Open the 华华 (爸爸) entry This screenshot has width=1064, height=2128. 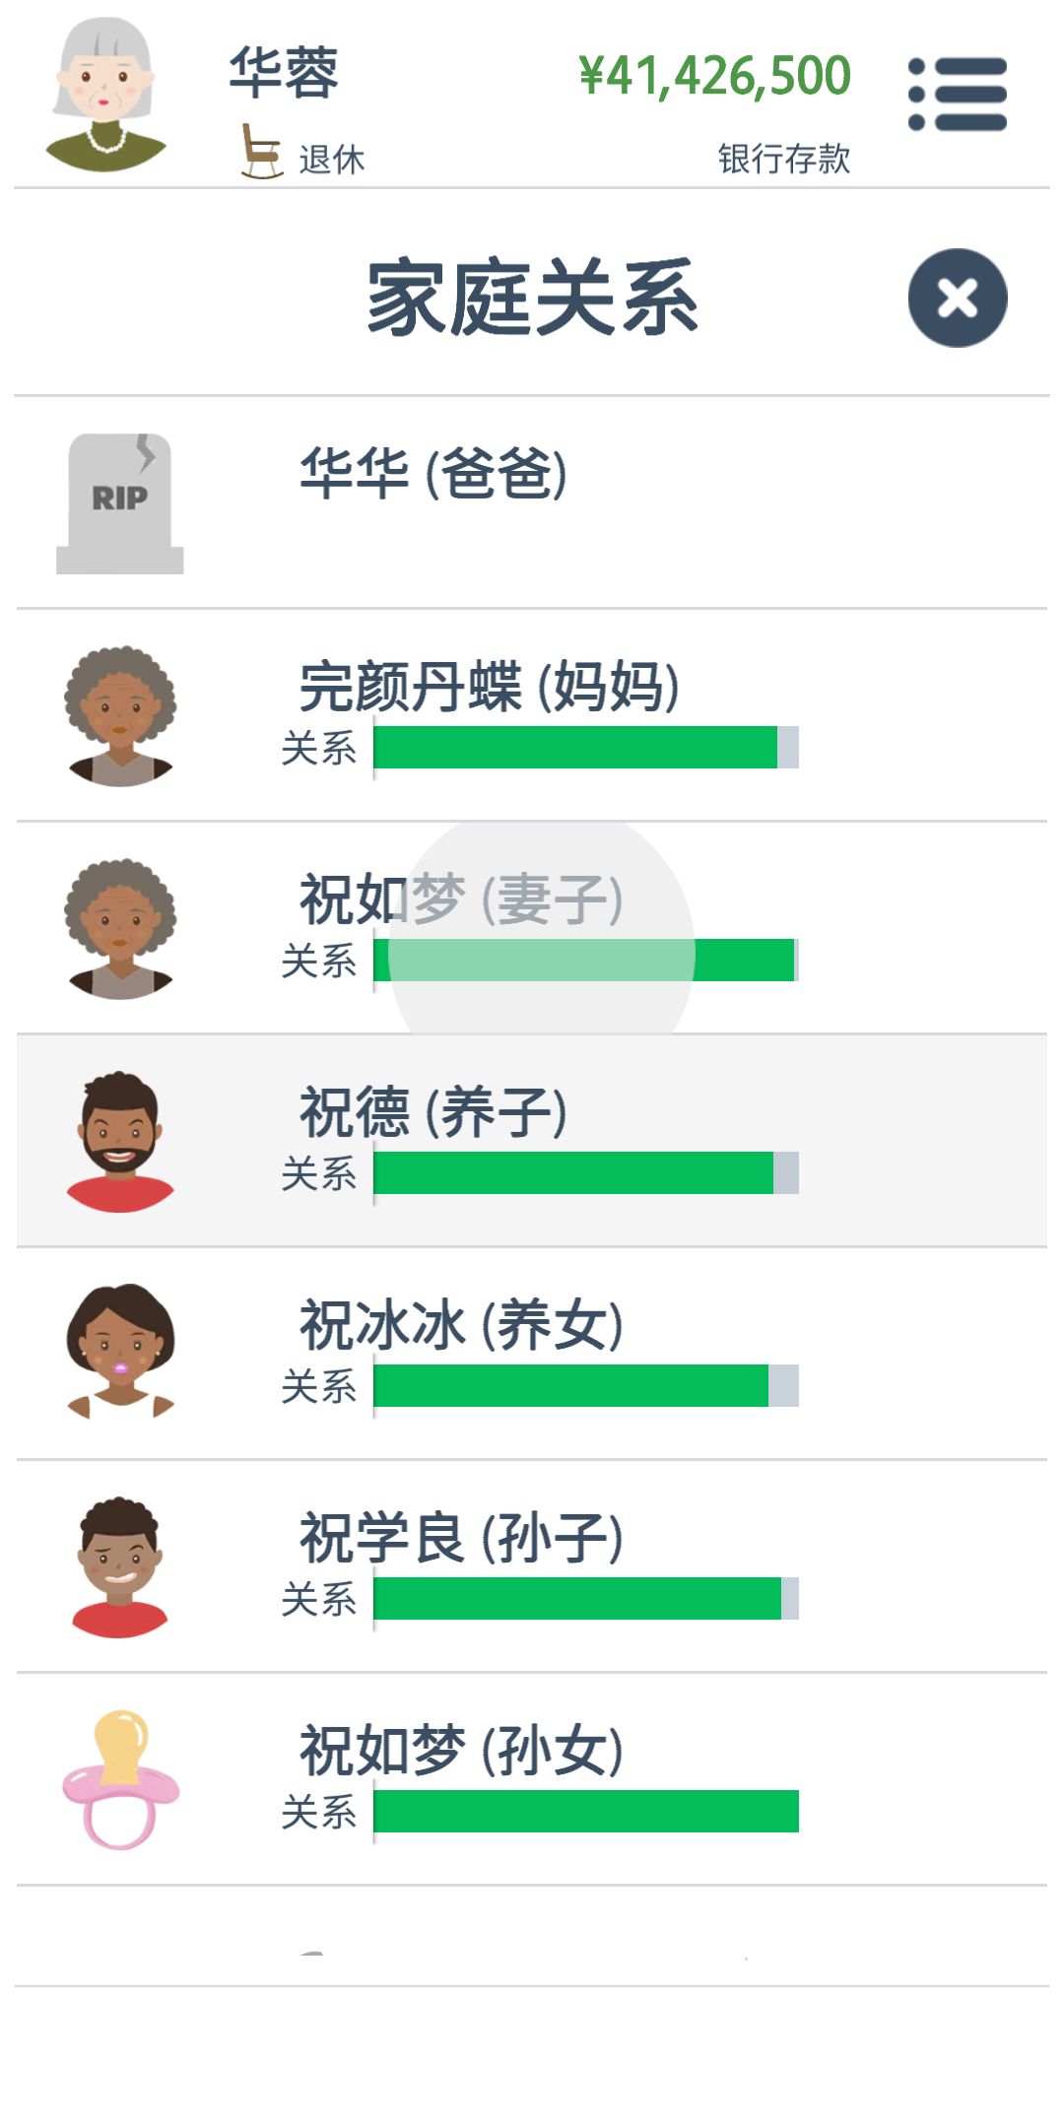(532, 502)
